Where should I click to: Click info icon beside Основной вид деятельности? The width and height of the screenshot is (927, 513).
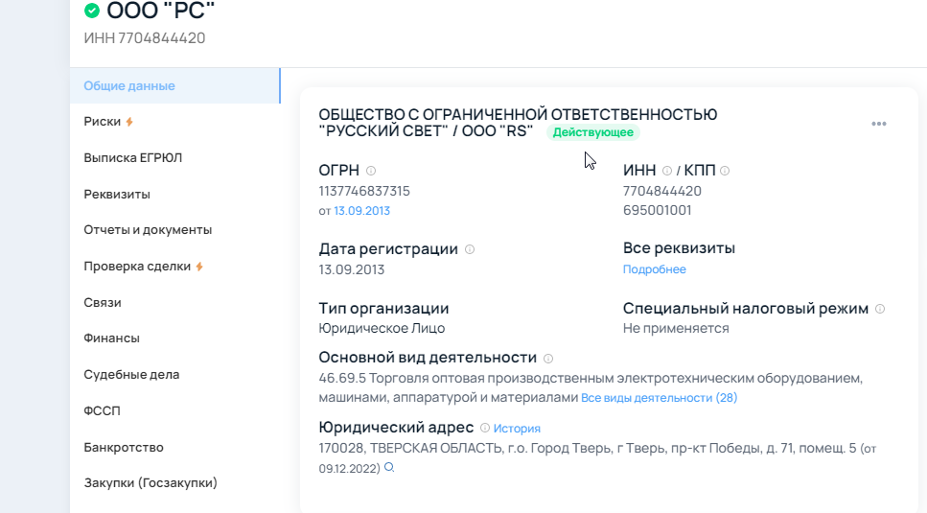(x=548, y=359)
